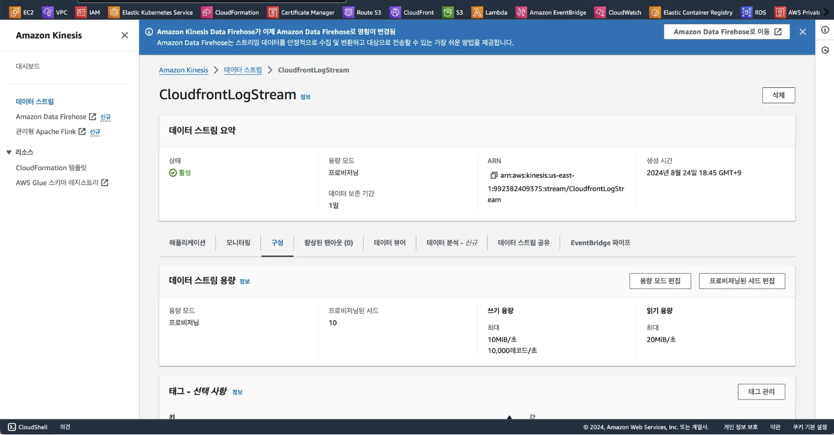This screenshot has width=834, height=435.
Task: Open 정보 link next to CloudfrontLogStream title
Action: [306, 97]
